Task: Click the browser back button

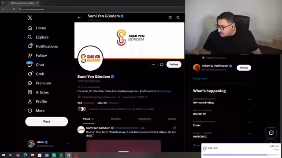Action: 4,9
